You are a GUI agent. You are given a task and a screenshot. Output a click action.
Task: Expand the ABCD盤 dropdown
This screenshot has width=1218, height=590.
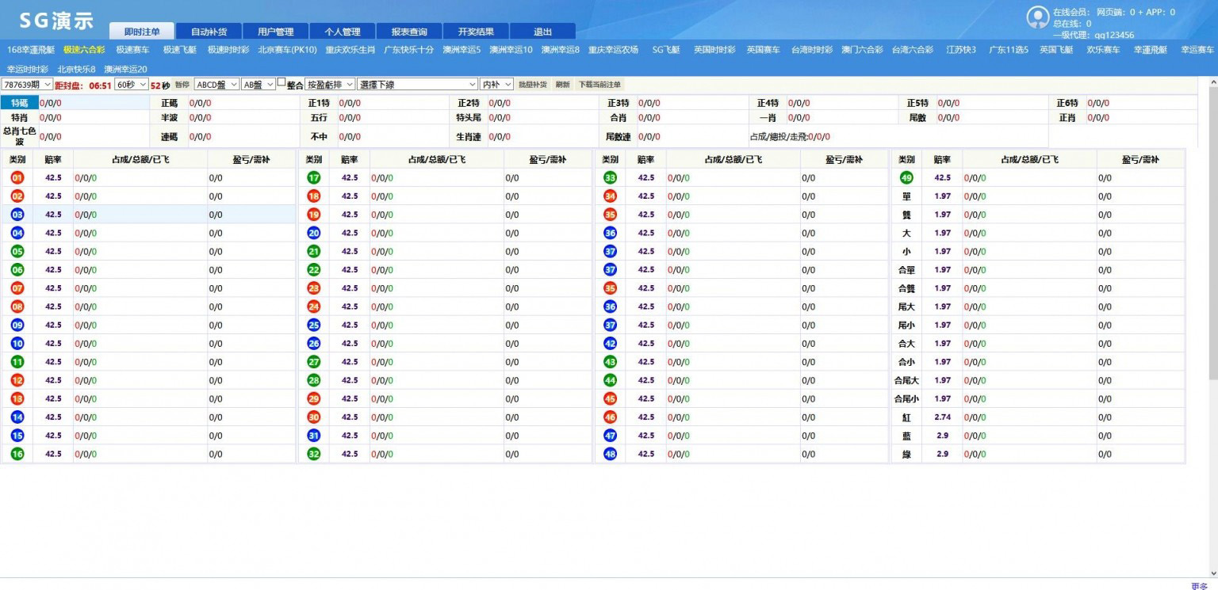click(x=216, y=84)
